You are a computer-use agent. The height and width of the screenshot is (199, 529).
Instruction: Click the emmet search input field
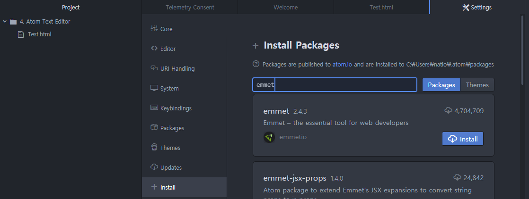(x=334, y=85)
